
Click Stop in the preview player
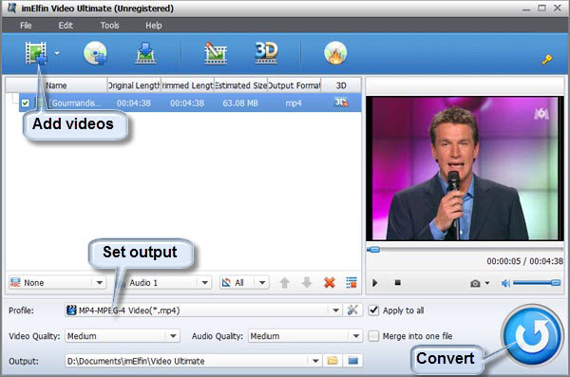[398, 282]
